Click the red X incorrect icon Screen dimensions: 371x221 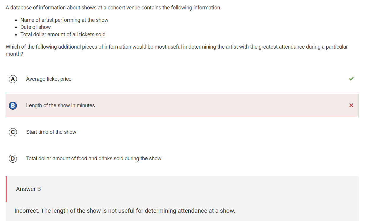[x=351, y=105]
